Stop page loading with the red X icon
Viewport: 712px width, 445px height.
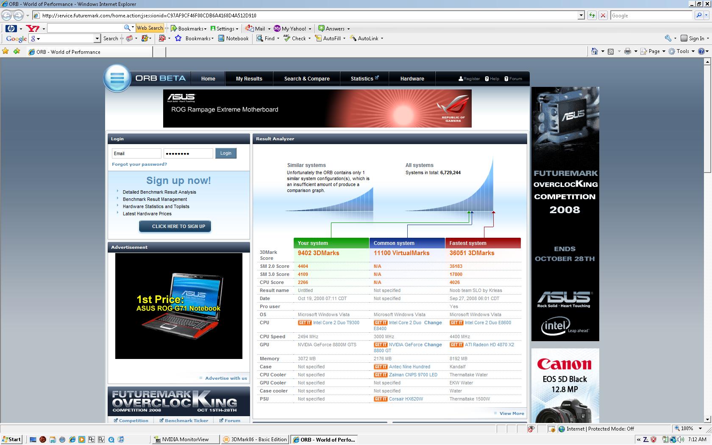603,16
